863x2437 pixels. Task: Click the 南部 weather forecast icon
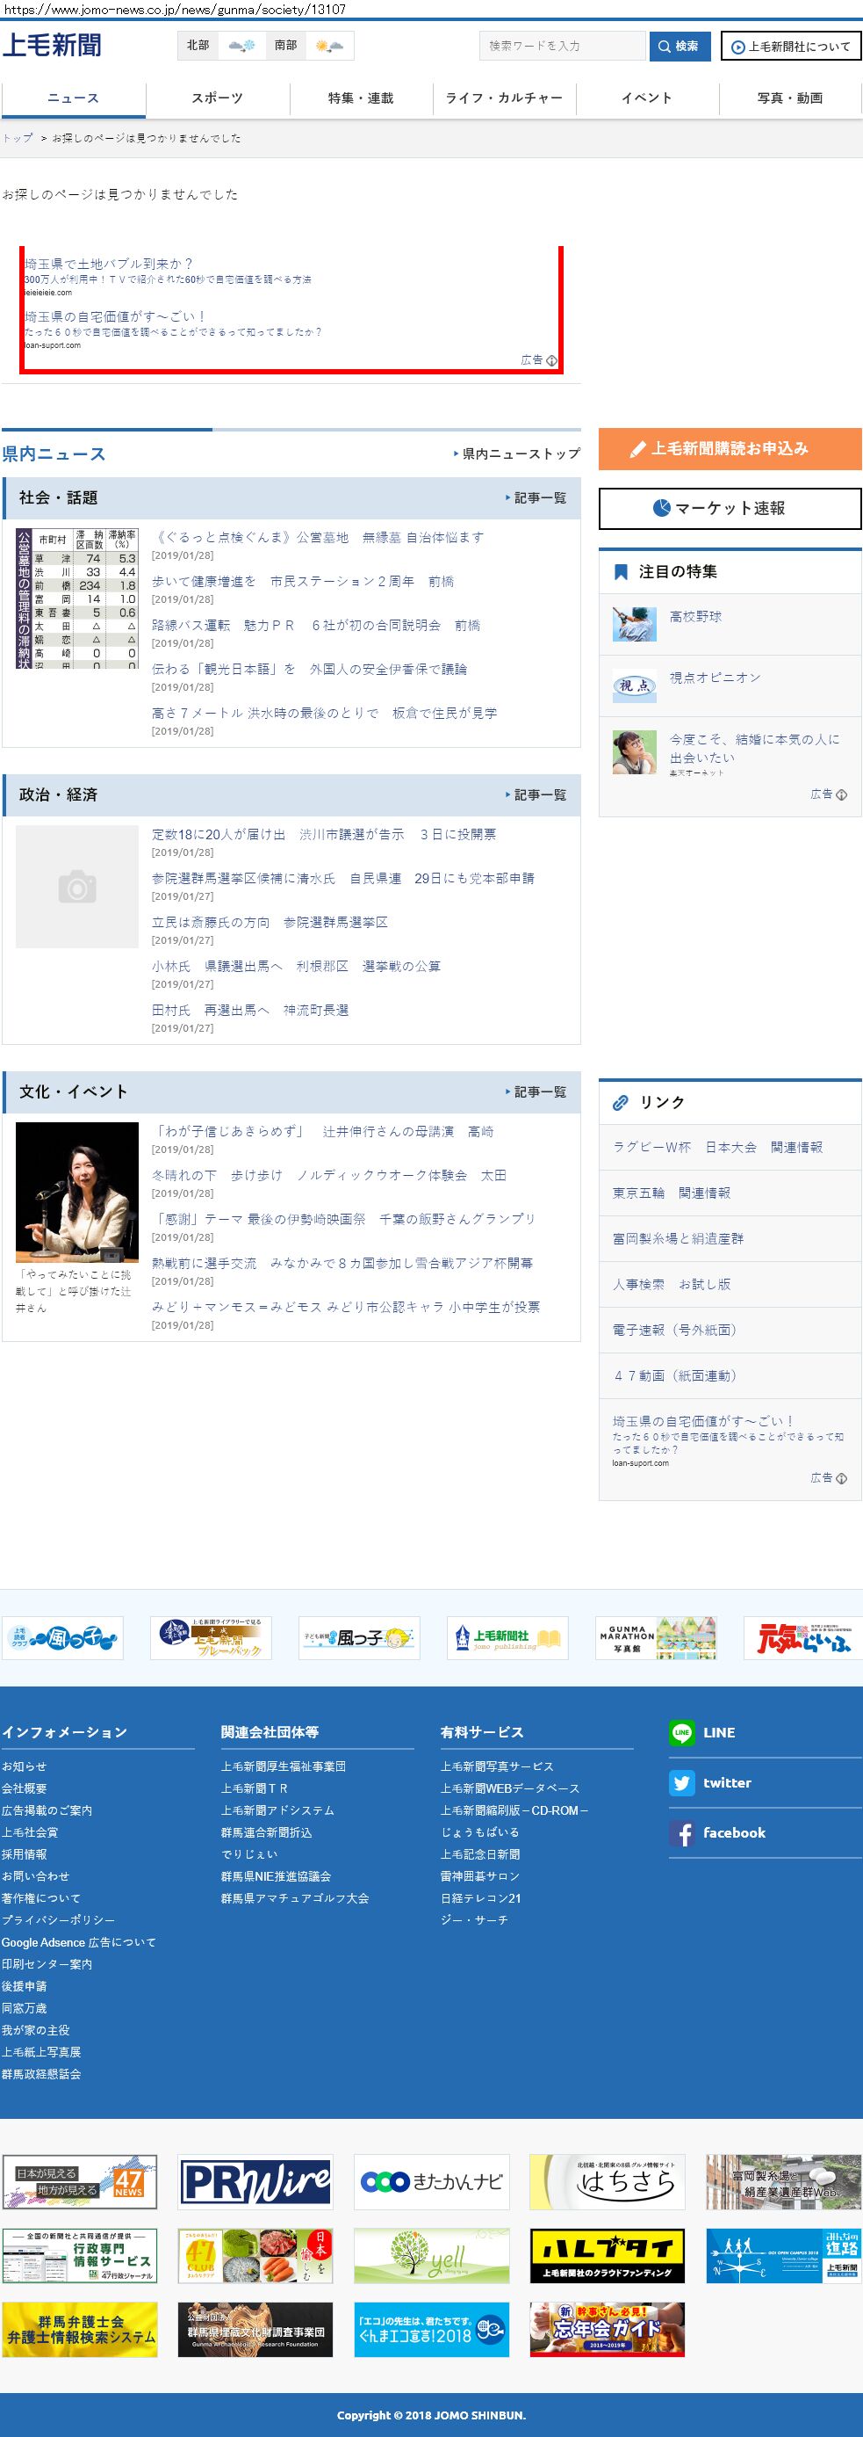coord(330,46)
